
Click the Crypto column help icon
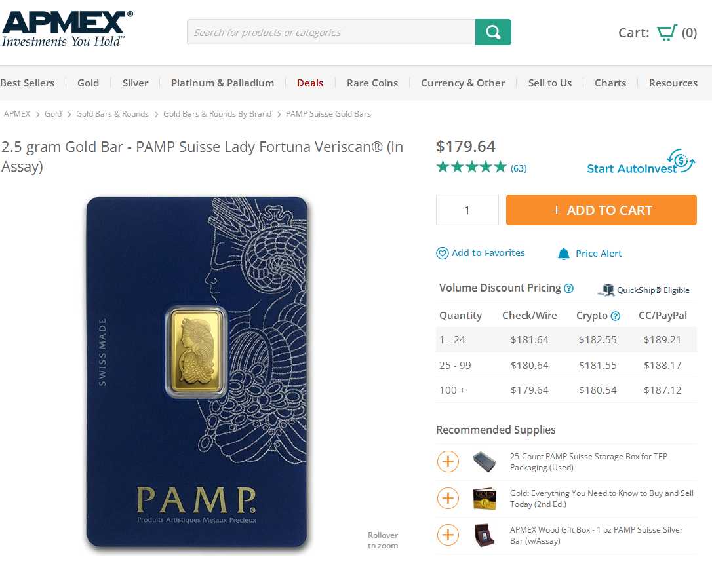616,316
